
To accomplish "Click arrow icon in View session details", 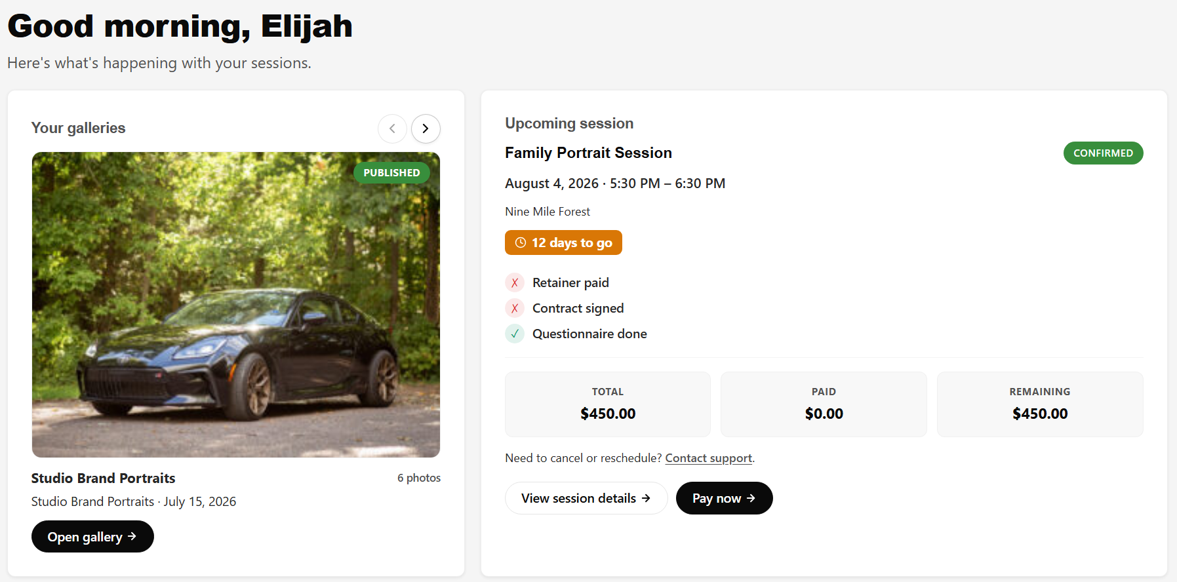I will pos(646,498).
